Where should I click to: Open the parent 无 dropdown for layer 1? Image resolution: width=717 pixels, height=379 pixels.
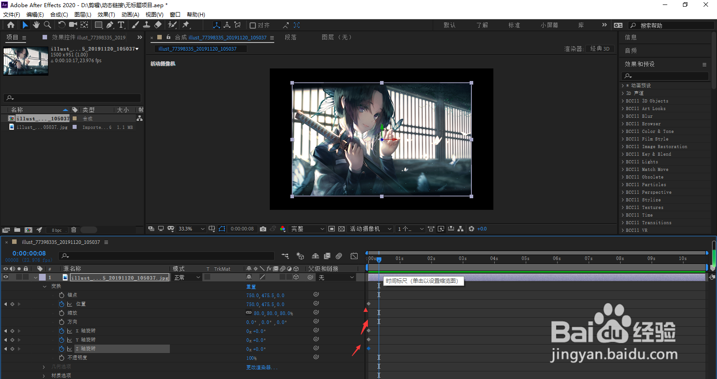point(336,277)
